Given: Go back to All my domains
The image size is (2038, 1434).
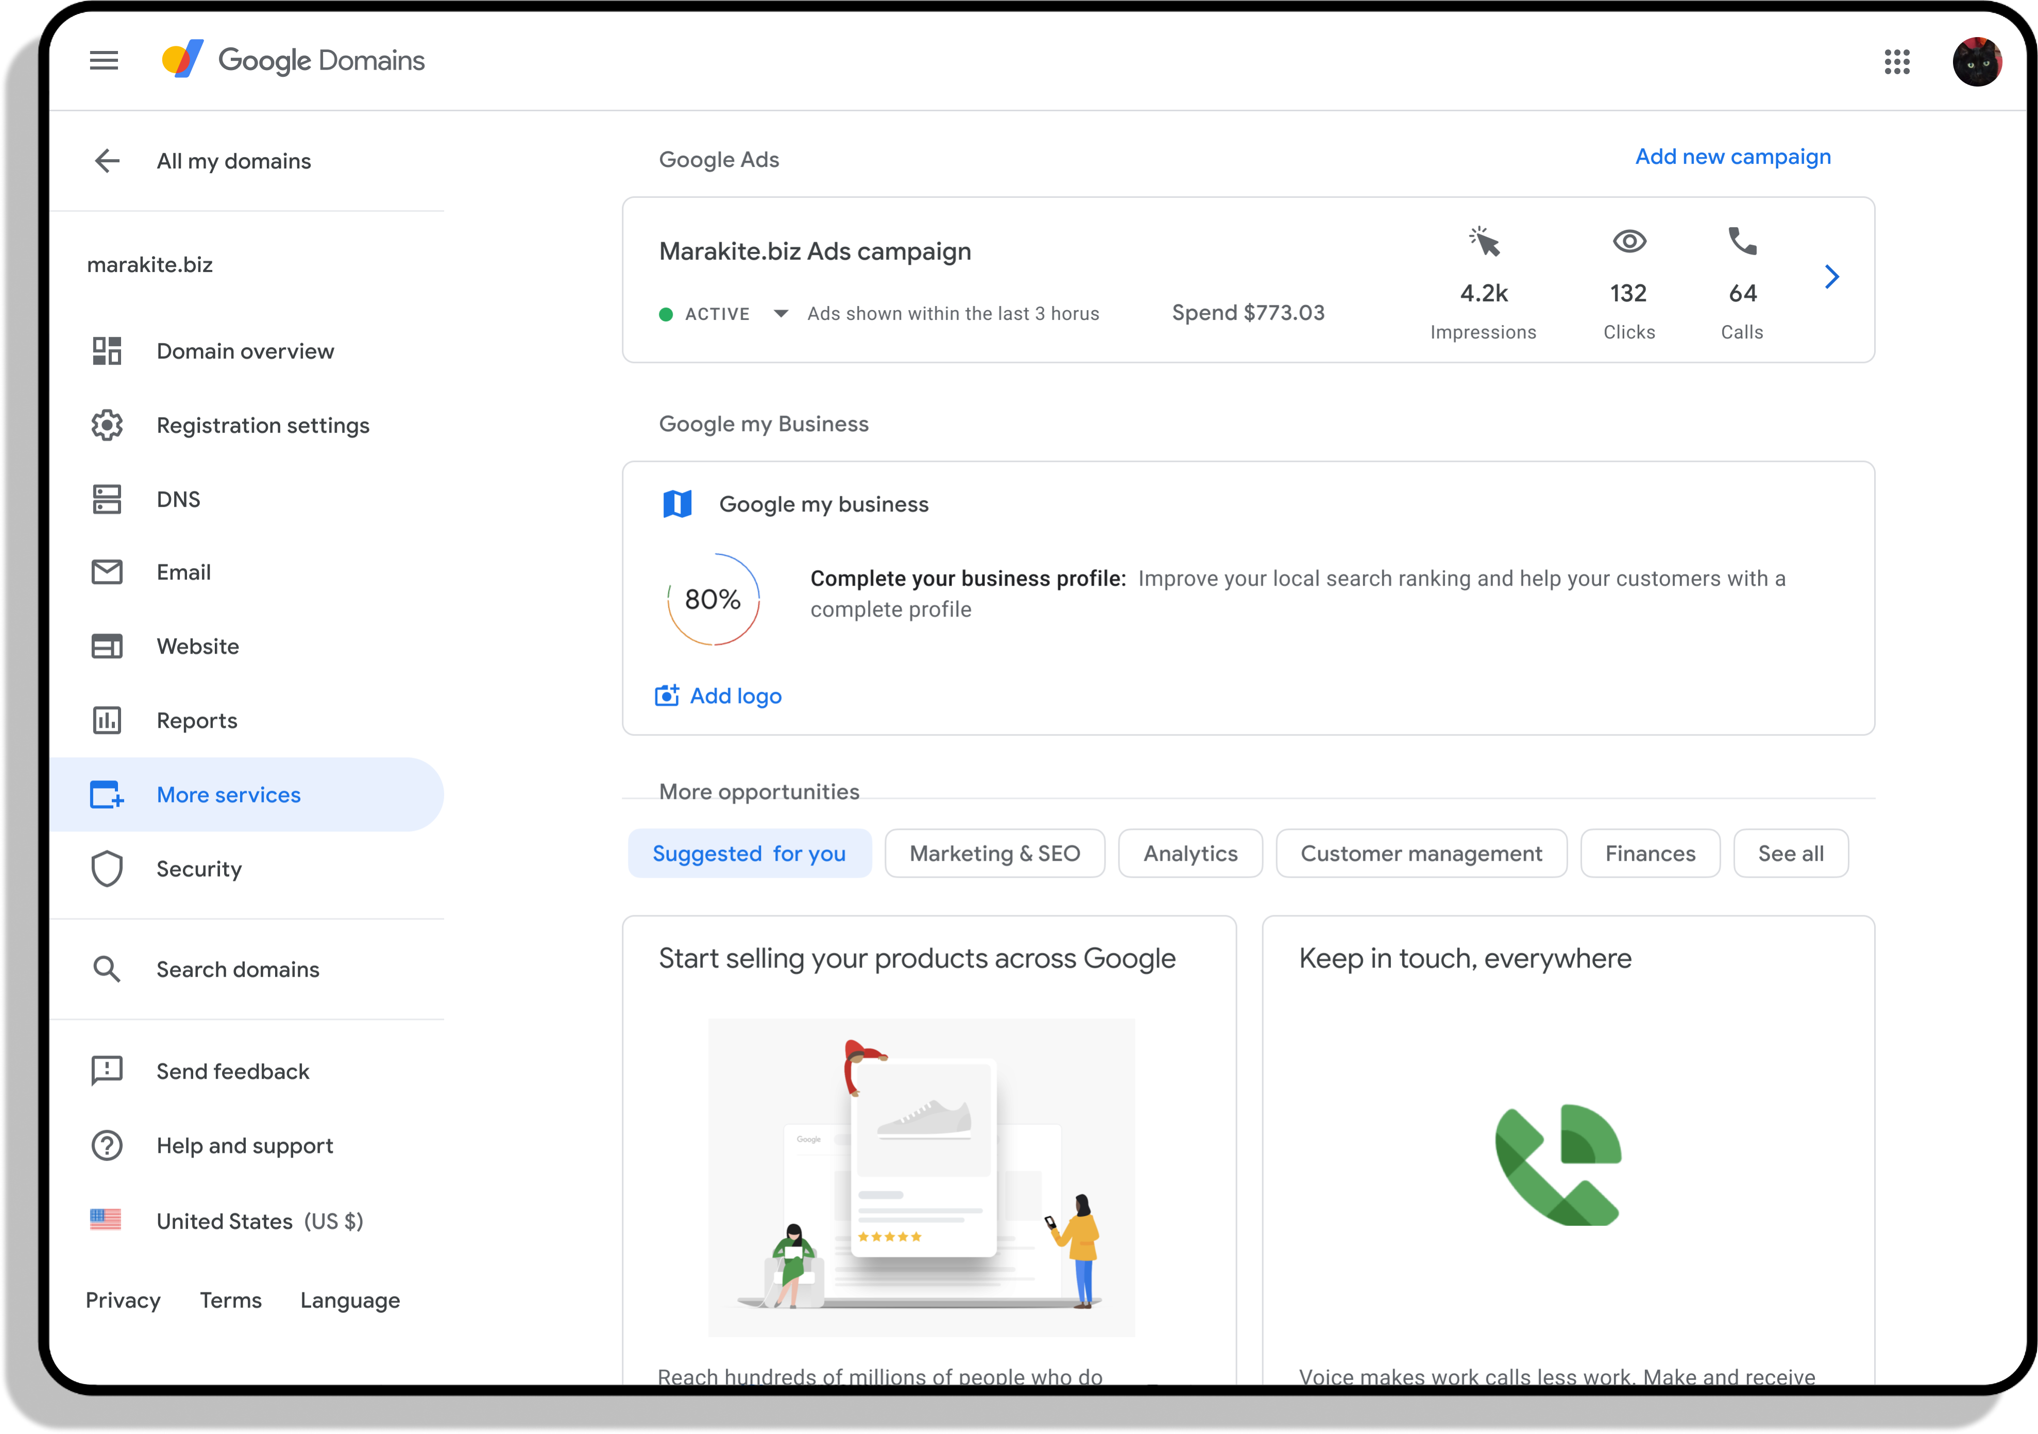Looking at the screenshot, I should [x=233, y=161].
